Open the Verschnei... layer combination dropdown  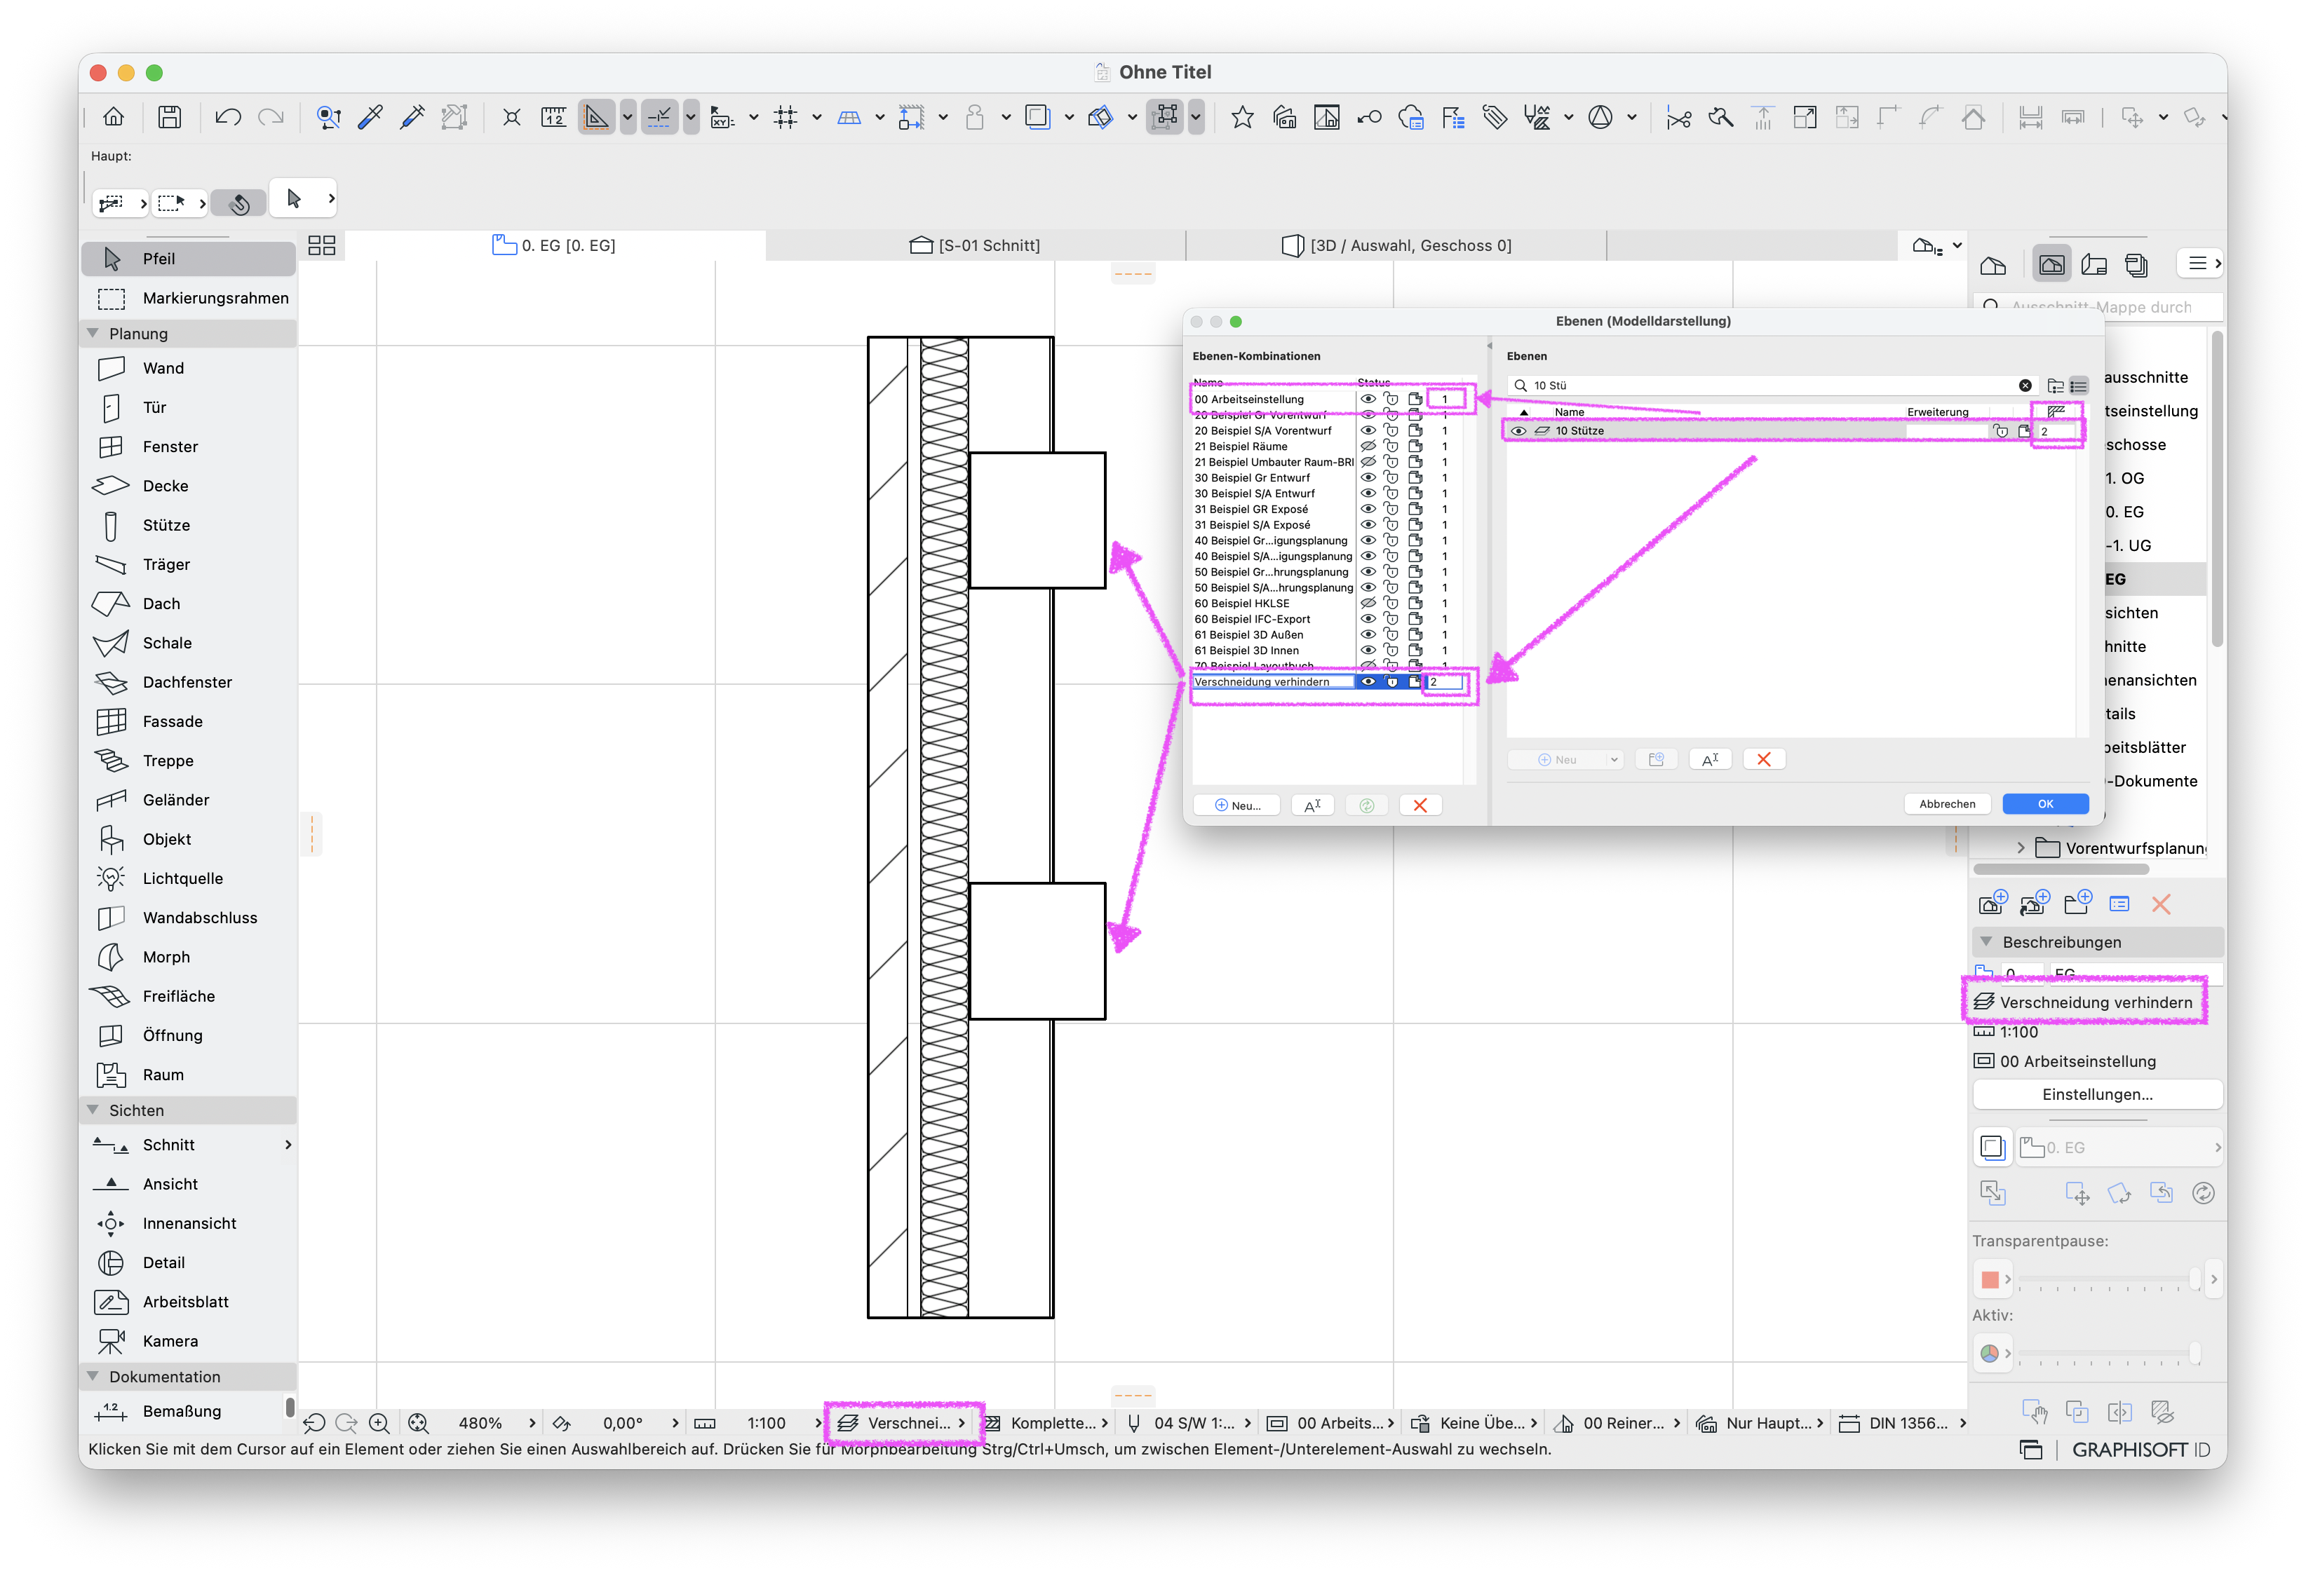click(x=903, y=1423)
